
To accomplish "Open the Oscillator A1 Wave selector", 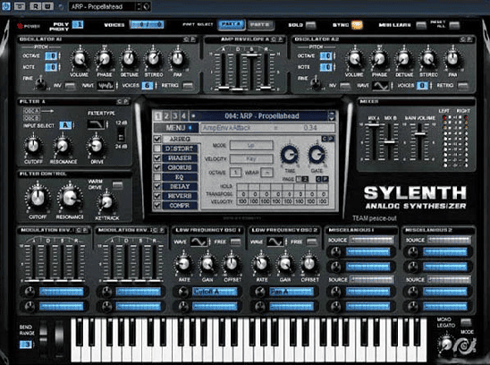I will click(x=105, y=85).
